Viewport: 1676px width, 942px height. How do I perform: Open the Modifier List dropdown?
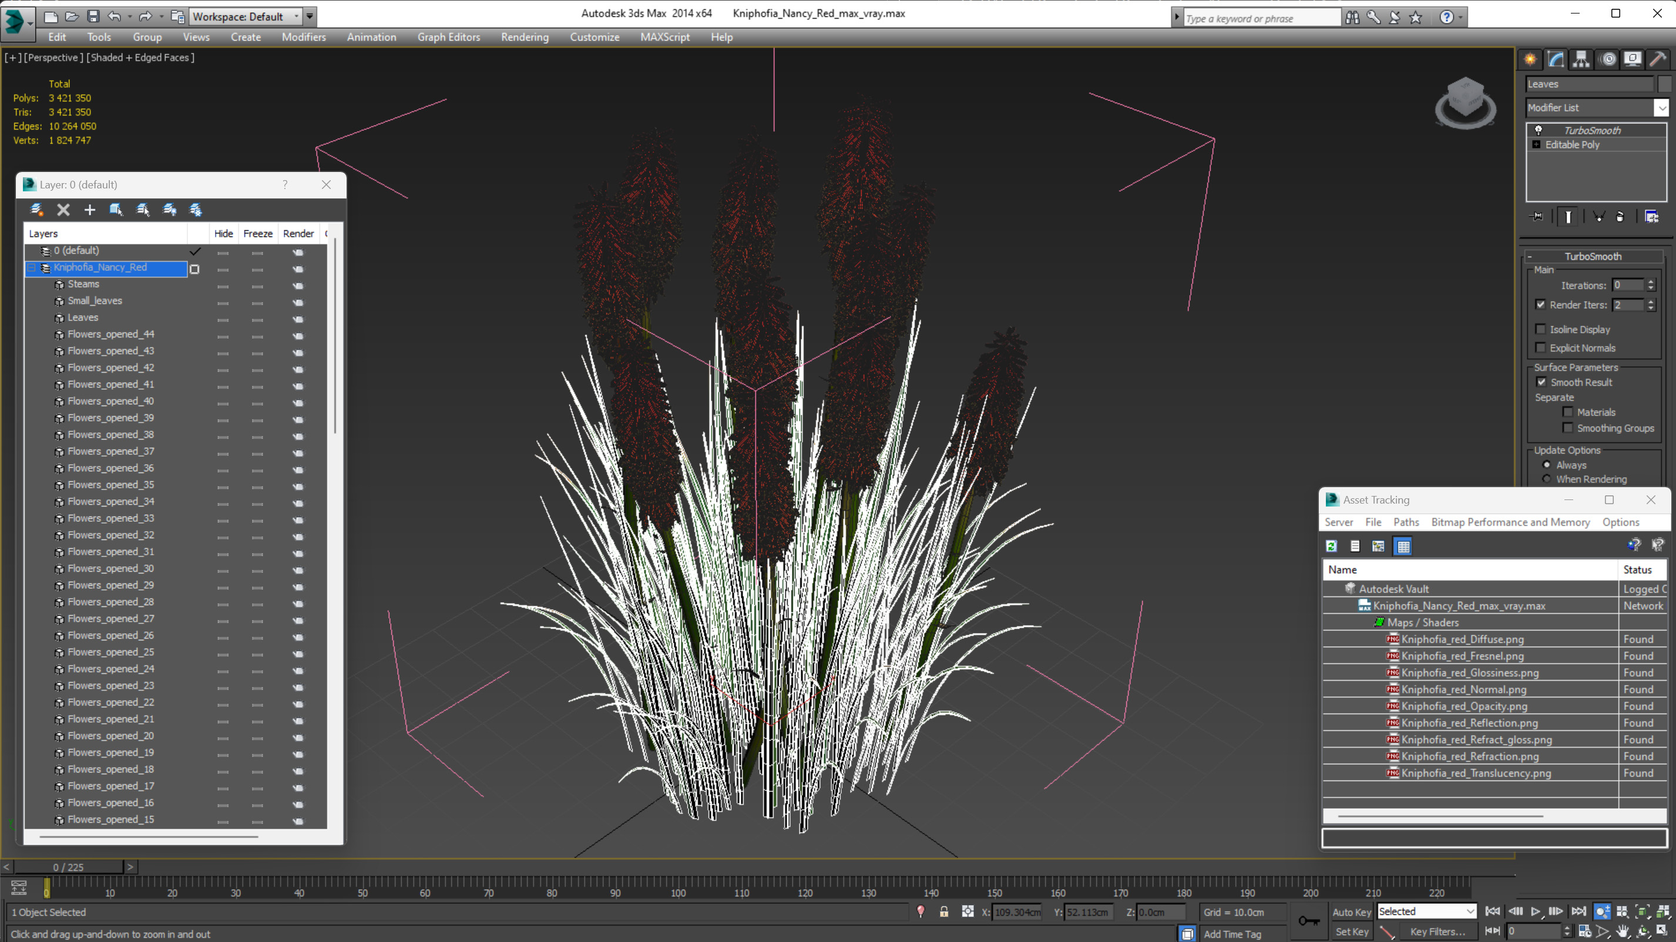[x=1661, y=108]
